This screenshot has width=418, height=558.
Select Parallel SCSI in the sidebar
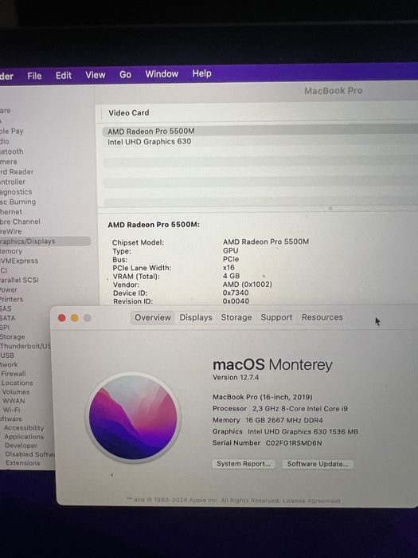click(x=19, y=280)
